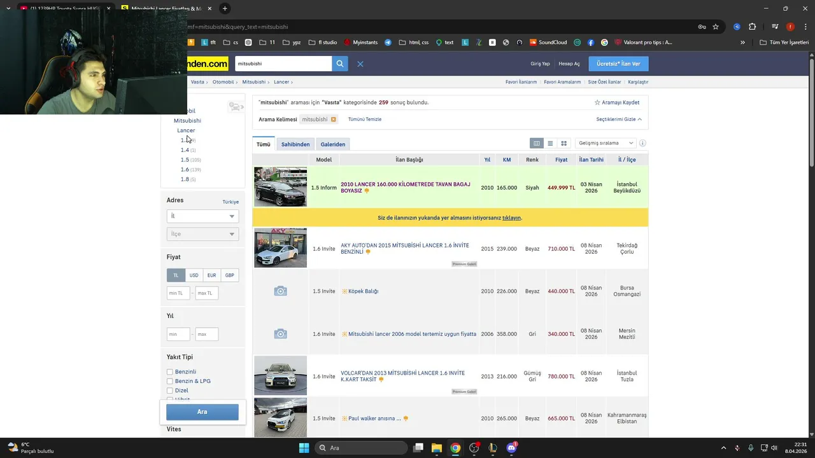Tick the Benzinli fuel checkbox

click(x=170, y=372)
